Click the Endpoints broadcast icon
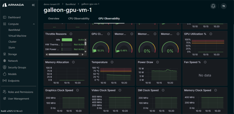 tap(4, 81)
